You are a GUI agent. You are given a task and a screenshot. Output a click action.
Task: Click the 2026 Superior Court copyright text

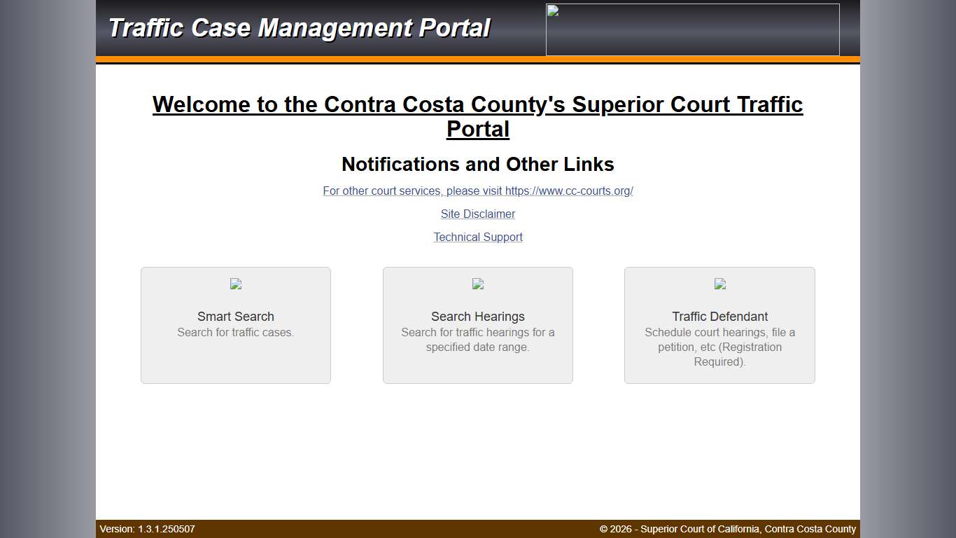[728, 529]
